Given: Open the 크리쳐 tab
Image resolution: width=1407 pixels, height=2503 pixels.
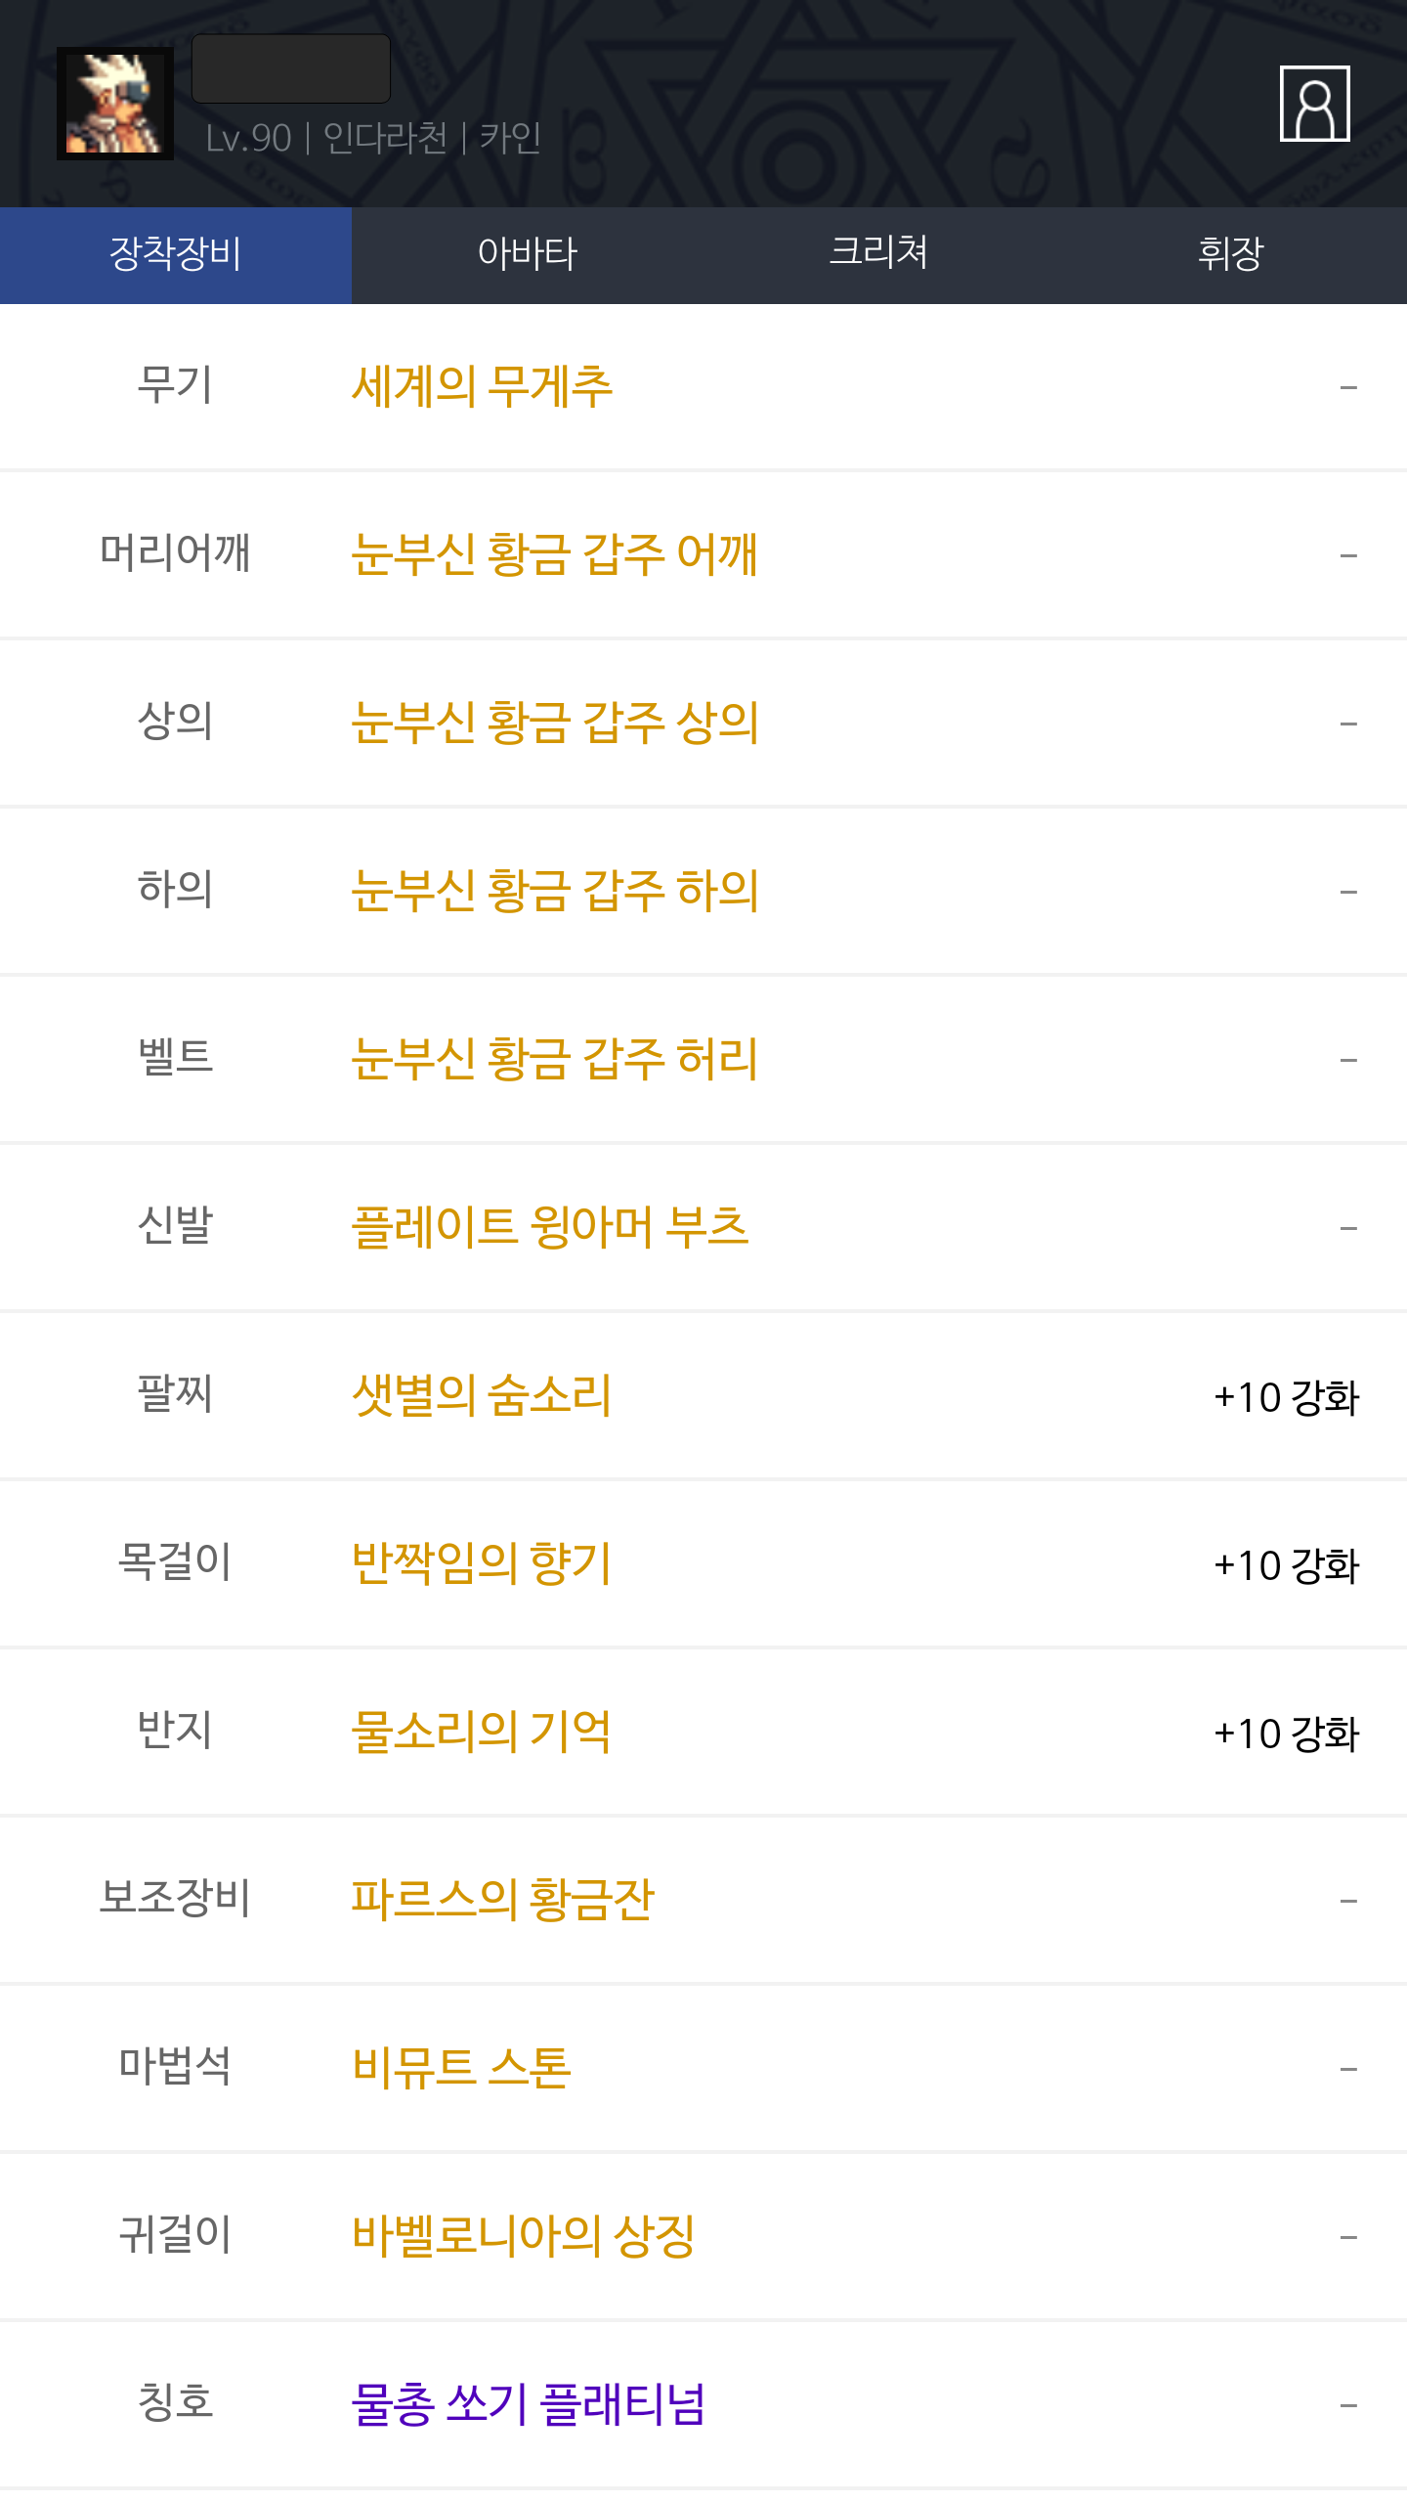Looking at the screenshot, I should coord(878,254).
